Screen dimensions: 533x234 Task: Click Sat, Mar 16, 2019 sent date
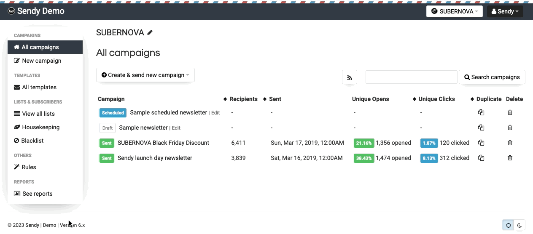click(307, 158)
